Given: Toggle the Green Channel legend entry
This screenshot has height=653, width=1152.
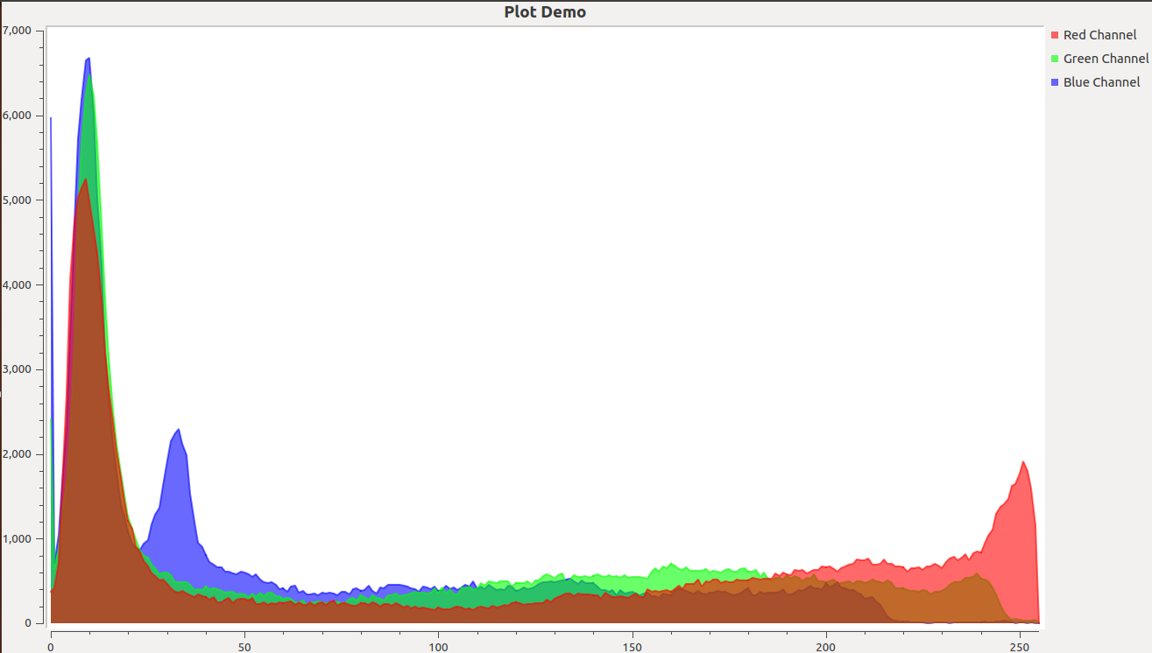Looking at the screenshot, I should point(1106,58).
